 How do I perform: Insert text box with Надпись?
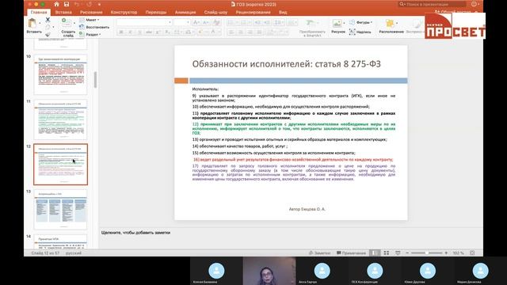pyautogui.click(x=360, y=32)
